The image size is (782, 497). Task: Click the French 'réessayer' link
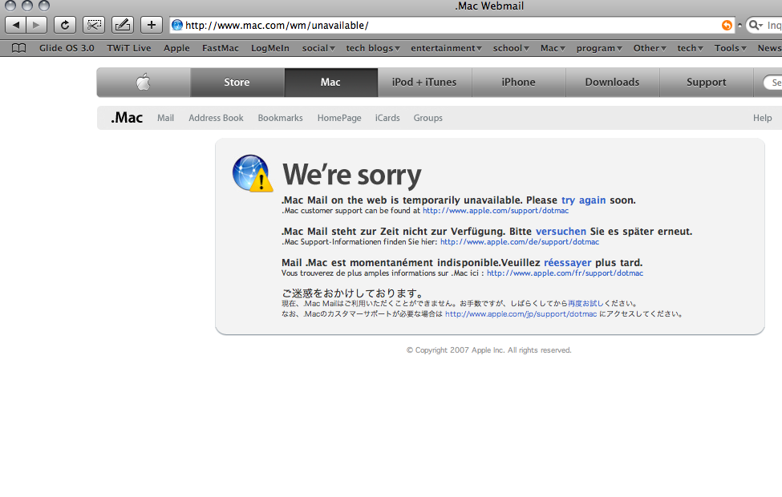(568, 263)
